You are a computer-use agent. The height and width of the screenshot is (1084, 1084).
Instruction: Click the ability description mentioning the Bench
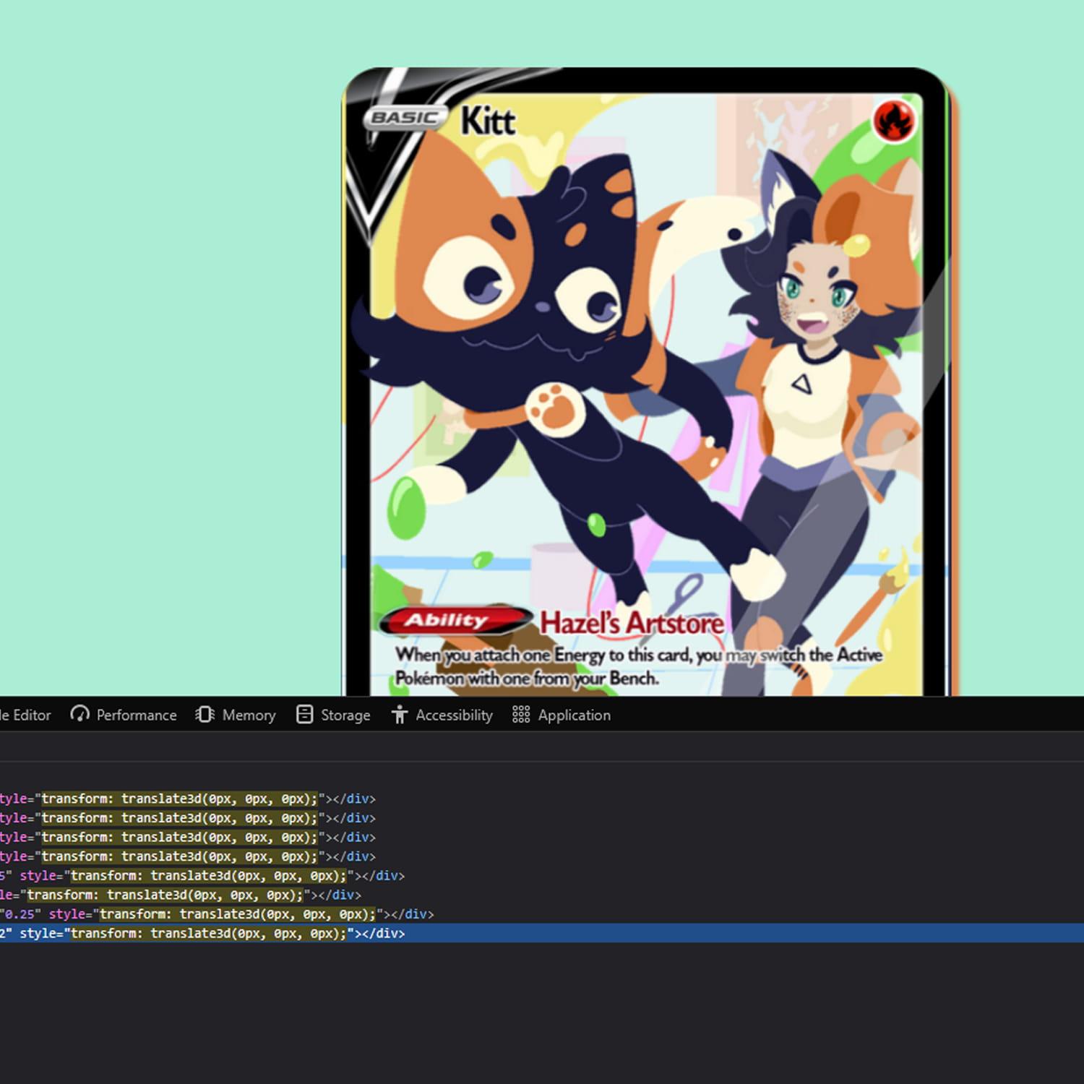tap(638, 666)
